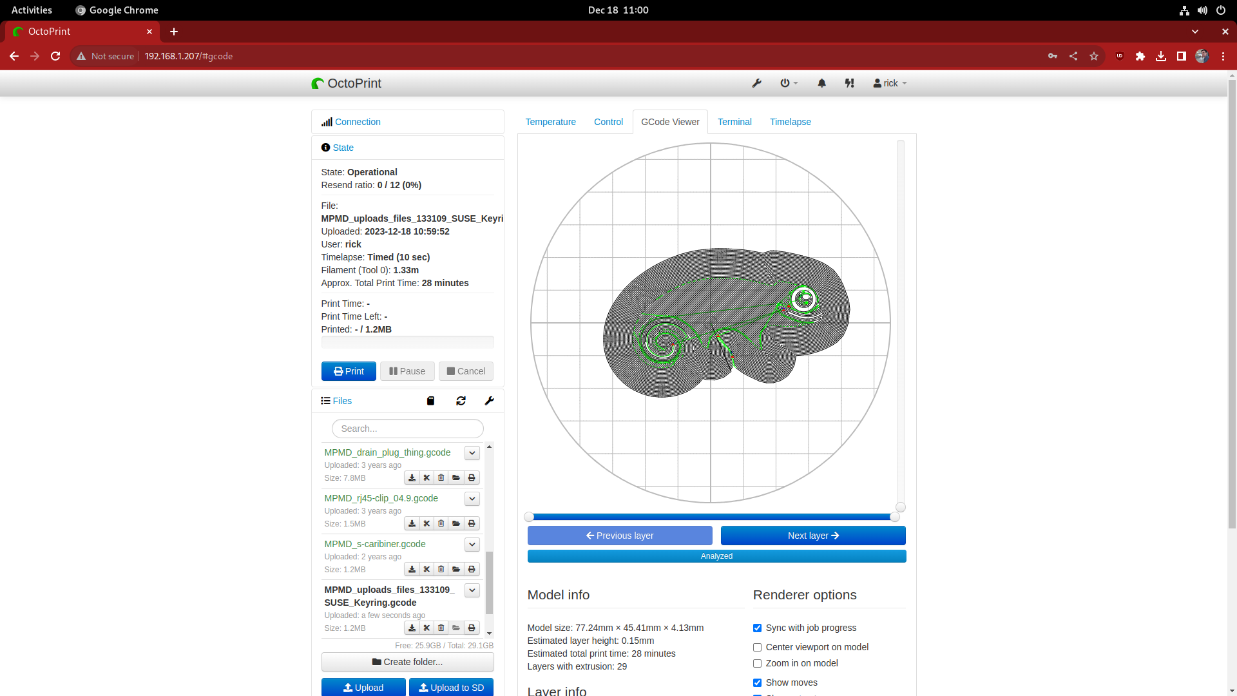Disable Sync with job progress
Image resolution: width=1237 pixels, height=696 pixels.
click(x=757, y=628)
